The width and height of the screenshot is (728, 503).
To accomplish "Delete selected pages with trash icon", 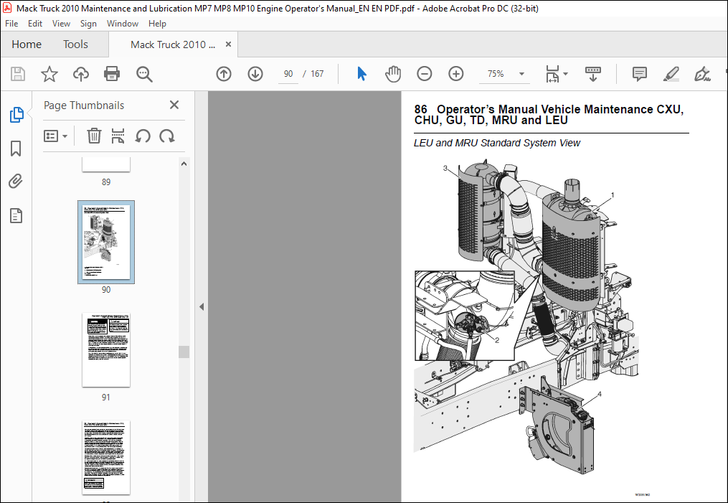I will (94, 136).
